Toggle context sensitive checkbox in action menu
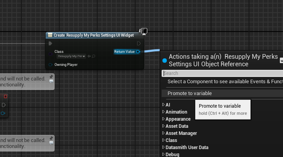Screen dimensions: 283x157 click(281, 60)
